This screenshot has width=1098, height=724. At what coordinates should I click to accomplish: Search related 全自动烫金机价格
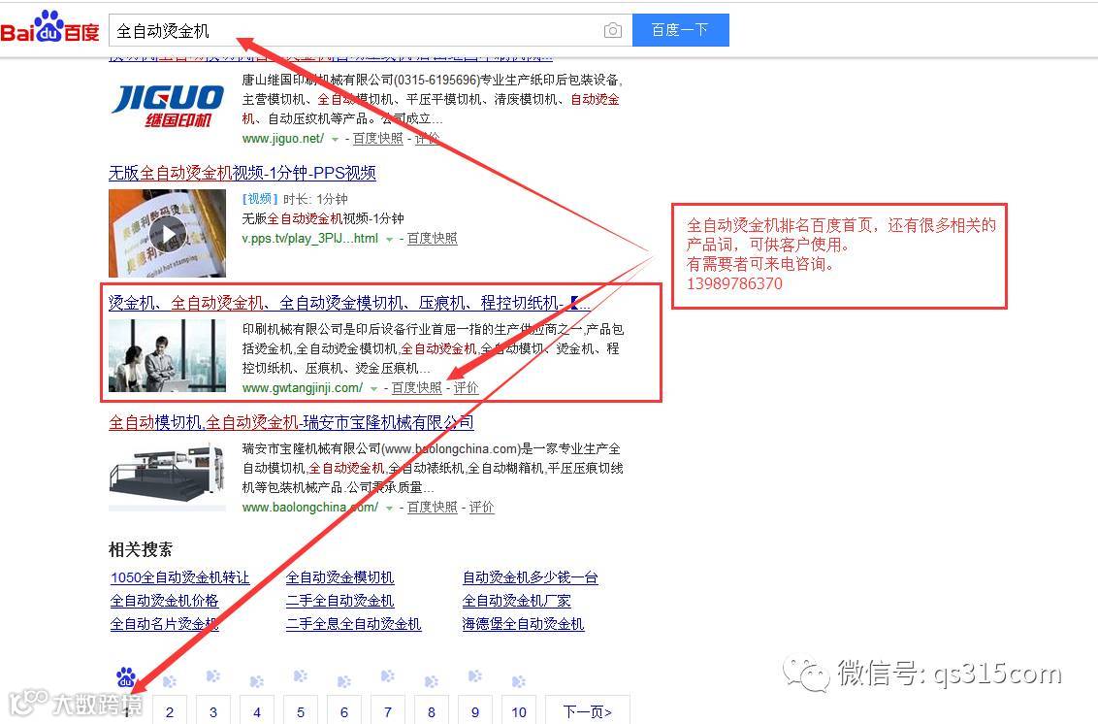coord(165,601)
